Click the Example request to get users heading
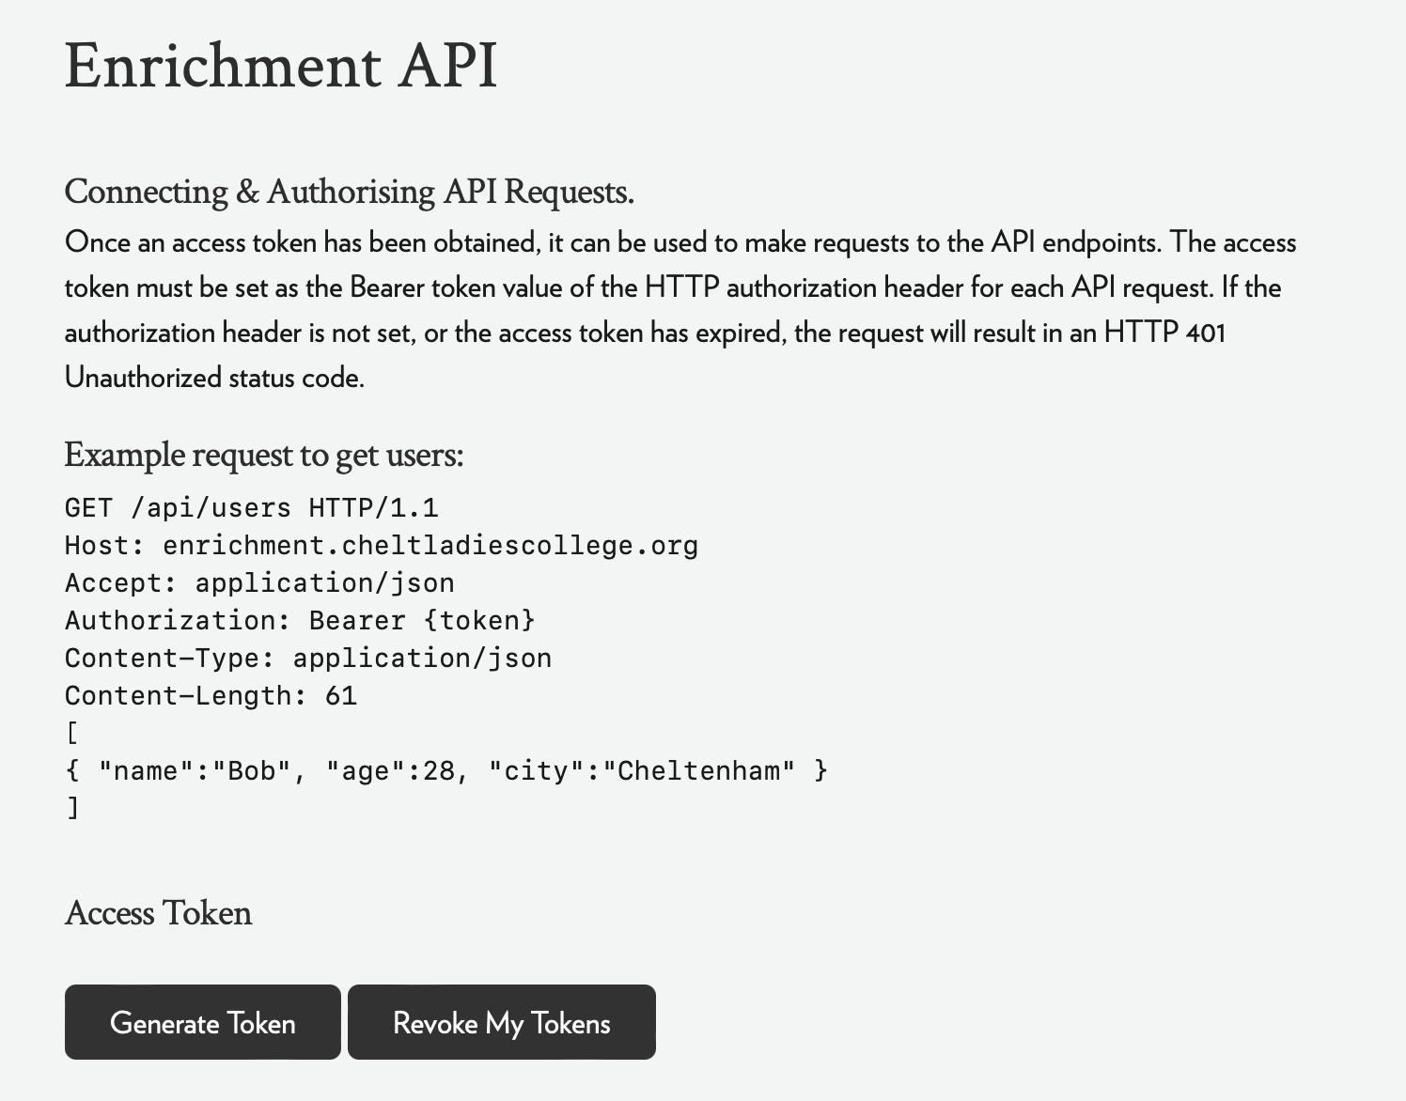 (x=264, y=455)
